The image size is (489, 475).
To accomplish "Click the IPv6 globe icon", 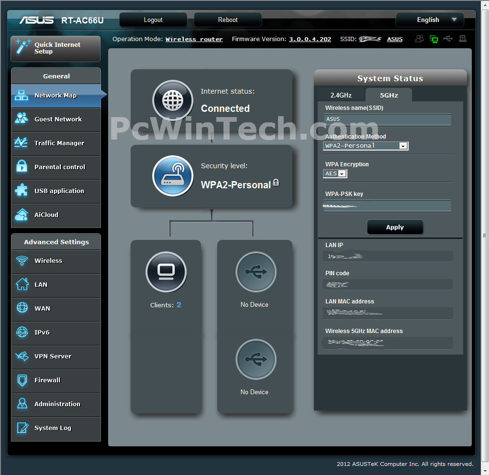I will coord(22,332).
